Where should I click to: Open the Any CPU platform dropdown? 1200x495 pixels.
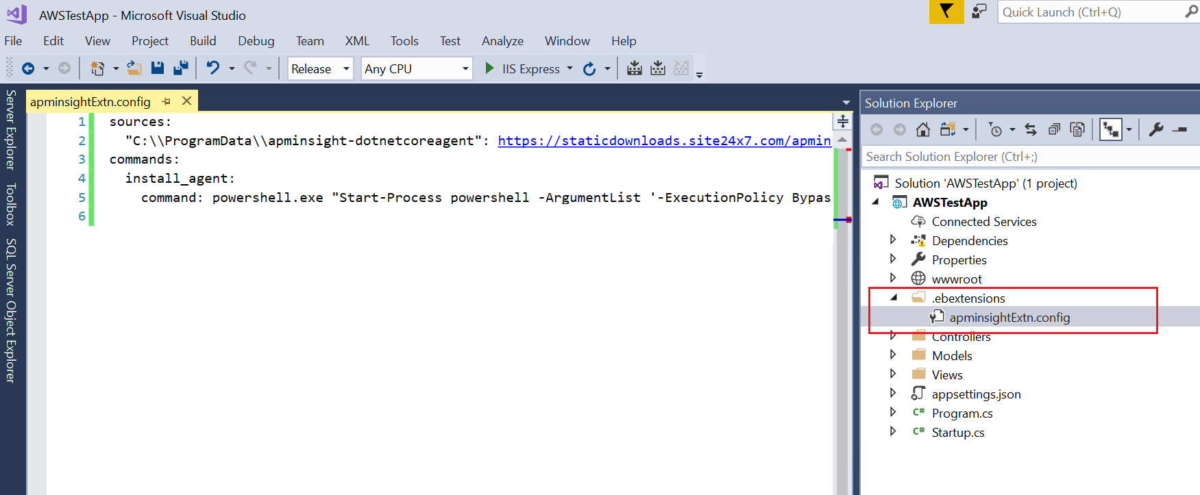click(417, 68)
